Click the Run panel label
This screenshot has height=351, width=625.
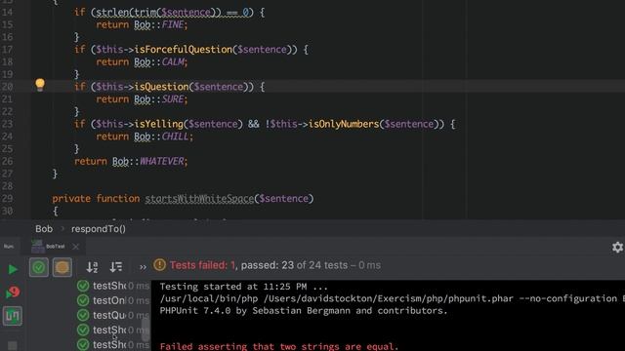9,247
